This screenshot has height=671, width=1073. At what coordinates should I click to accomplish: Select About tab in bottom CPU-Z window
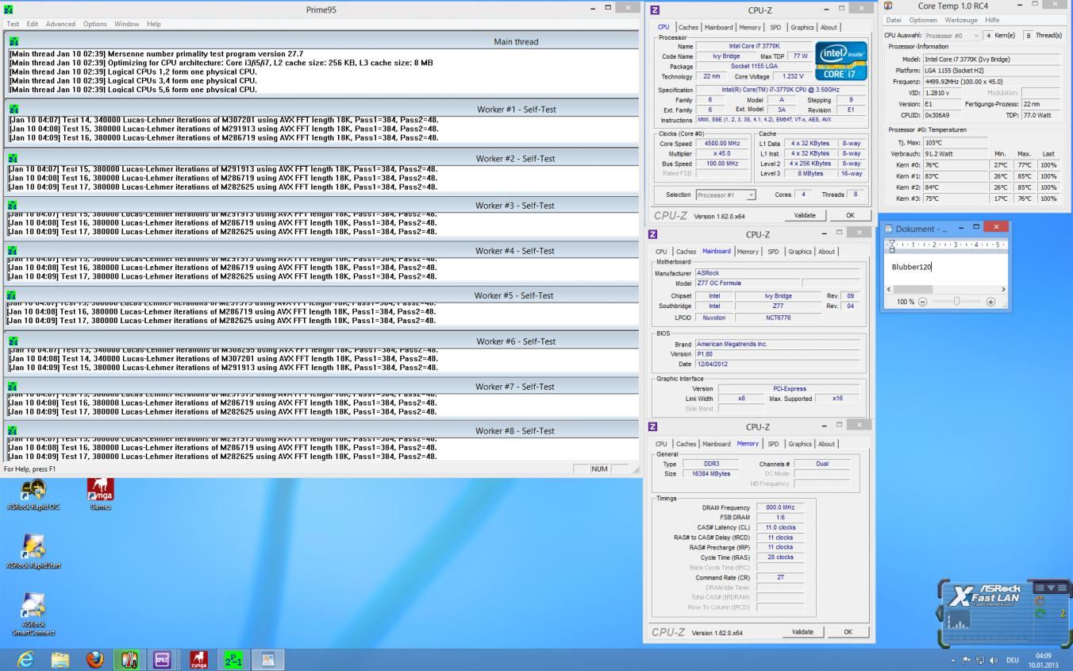tap(826, 444)
